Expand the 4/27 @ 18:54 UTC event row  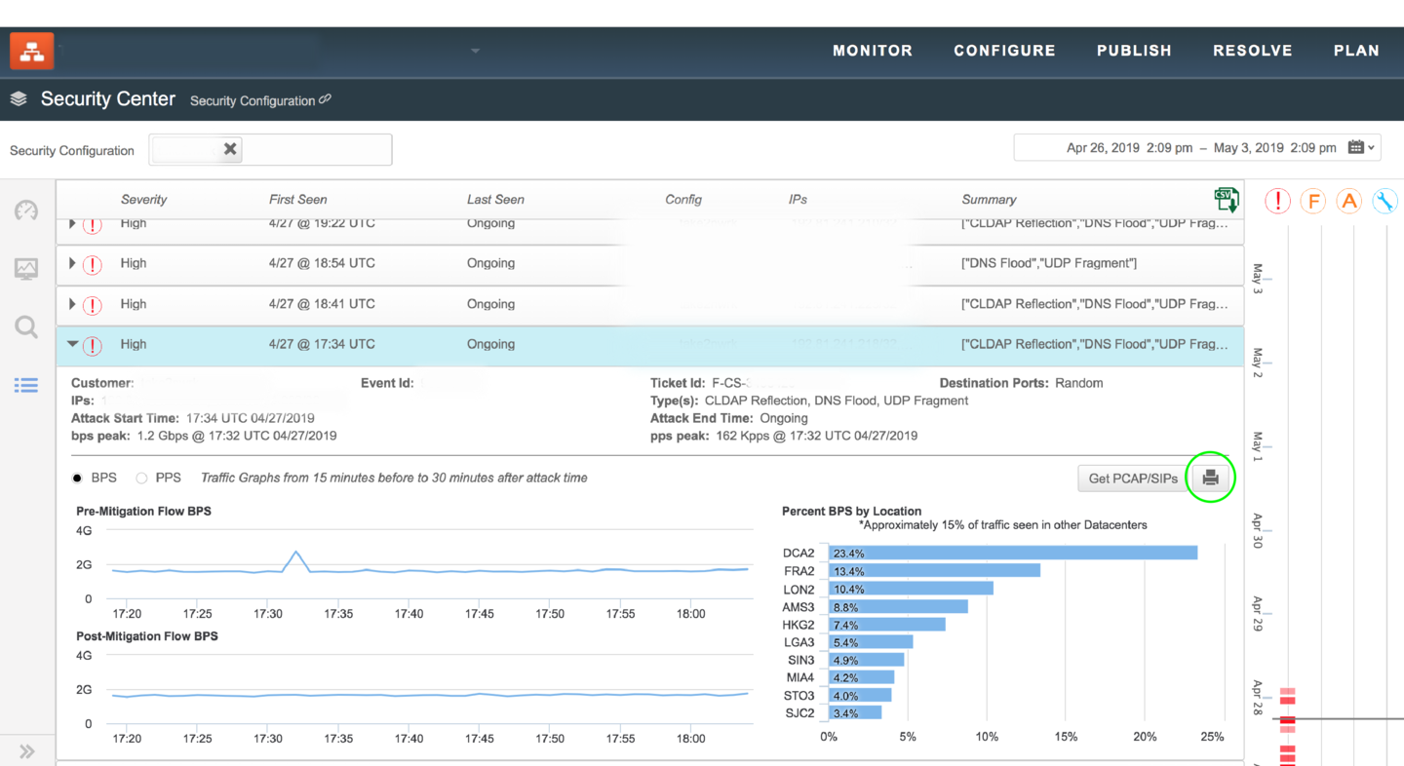point(72,263)
